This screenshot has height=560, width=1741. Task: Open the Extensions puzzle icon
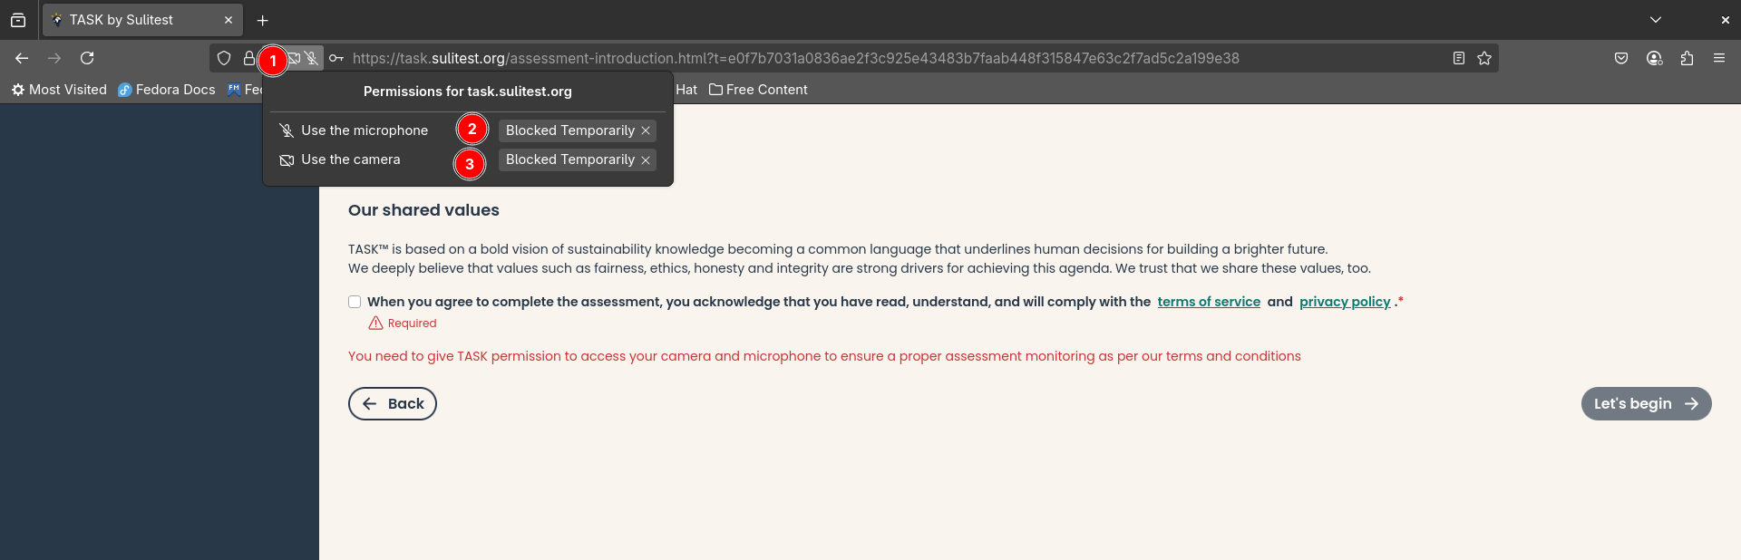tap(1687, 58)
